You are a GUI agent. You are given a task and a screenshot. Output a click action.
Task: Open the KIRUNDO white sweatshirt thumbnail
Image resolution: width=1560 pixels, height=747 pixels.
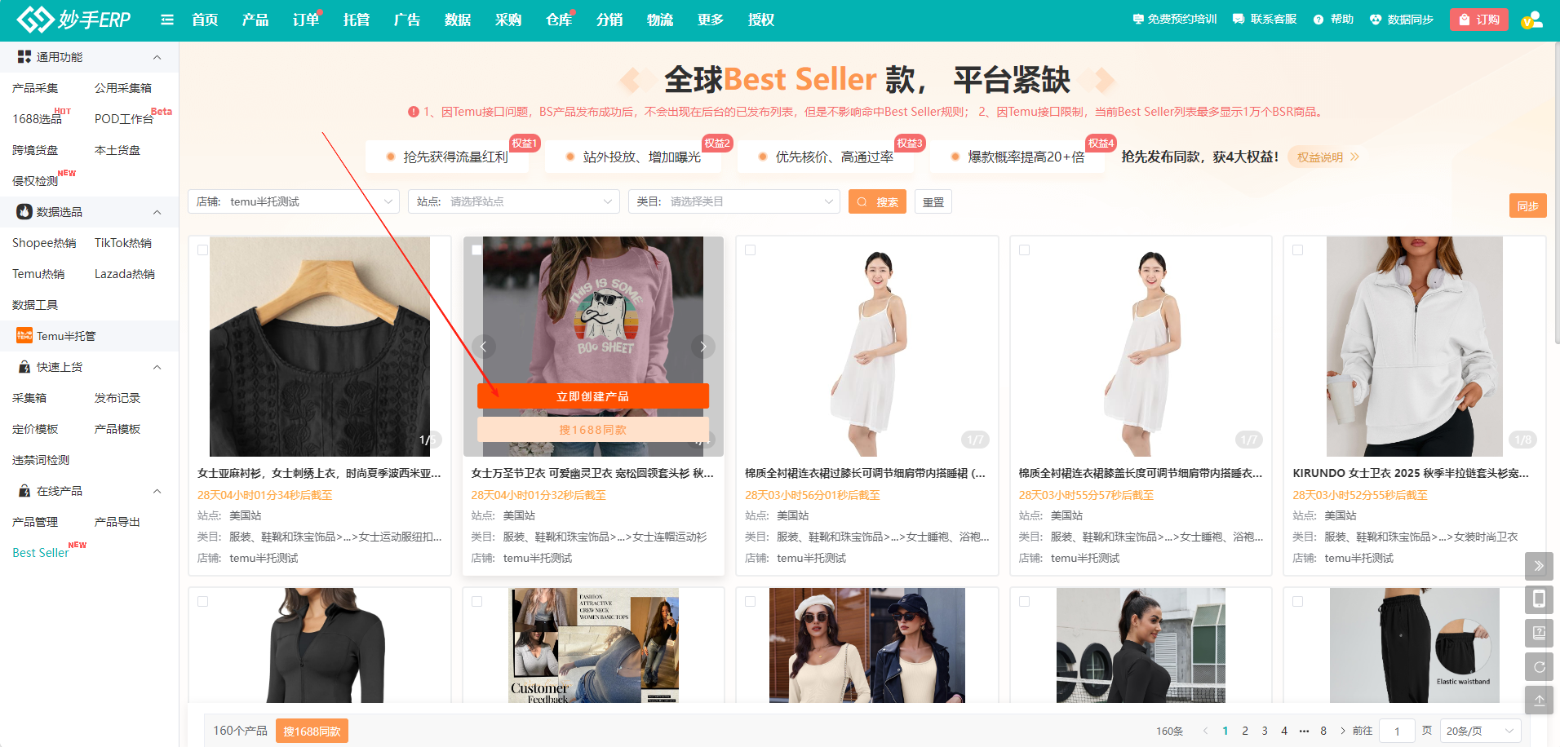(x=1414, y=347)
